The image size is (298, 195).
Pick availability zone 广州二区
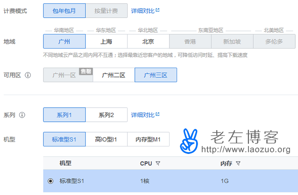point(114,75)
